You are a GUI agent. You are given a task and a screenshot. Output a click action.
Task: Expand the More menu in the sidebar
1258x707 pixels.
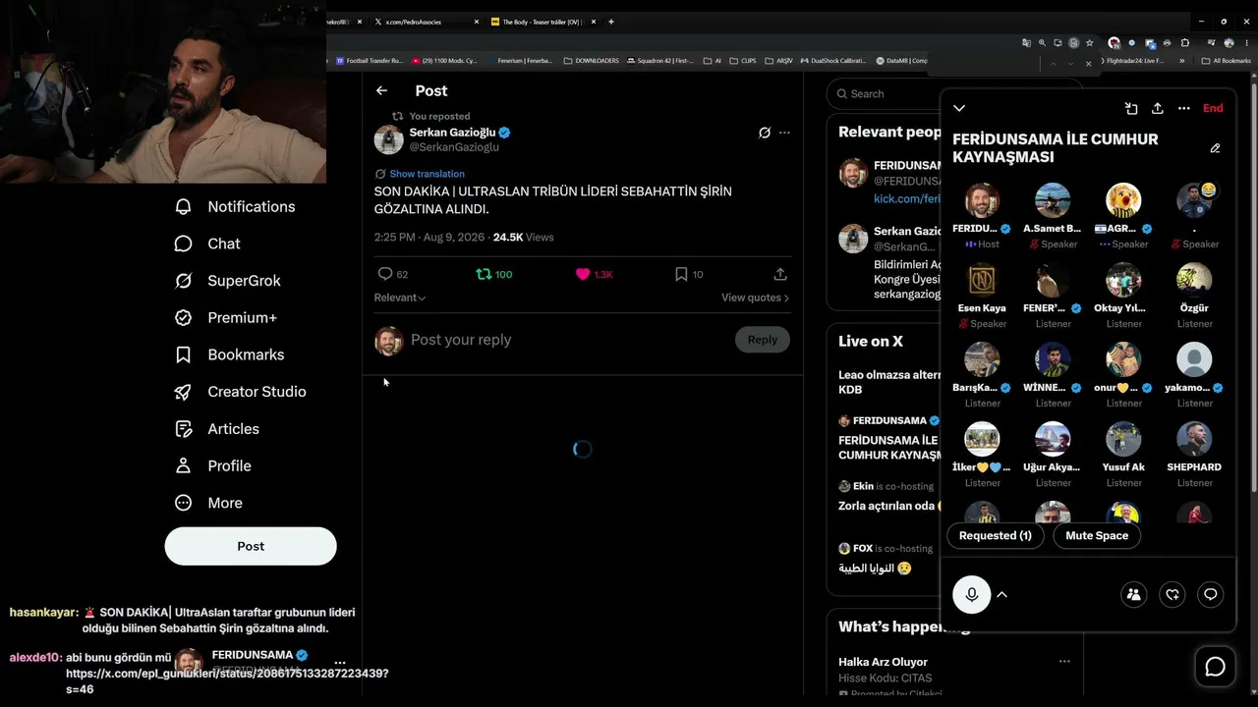coord(209,503)
